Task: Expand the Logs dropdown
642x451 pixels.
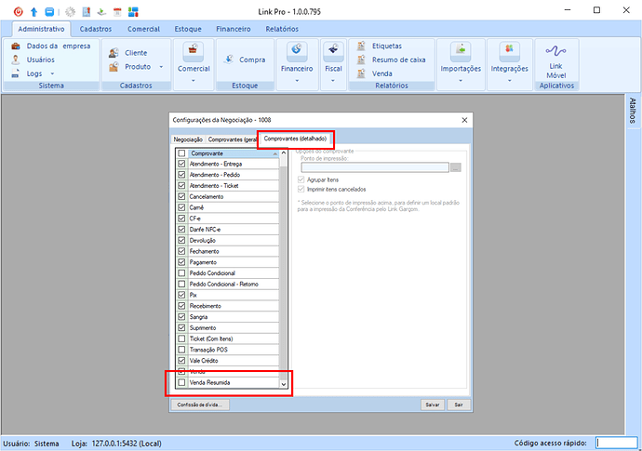Action: (52, 73)
